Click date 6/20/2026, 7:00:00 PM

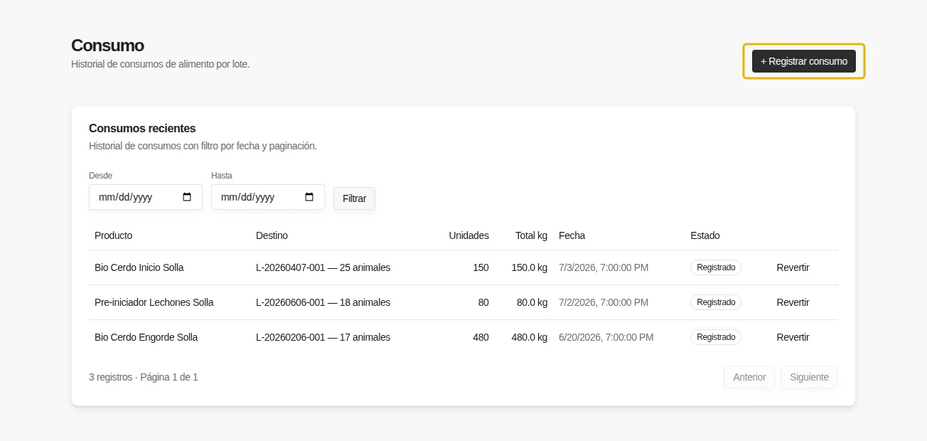click(606, 337)
